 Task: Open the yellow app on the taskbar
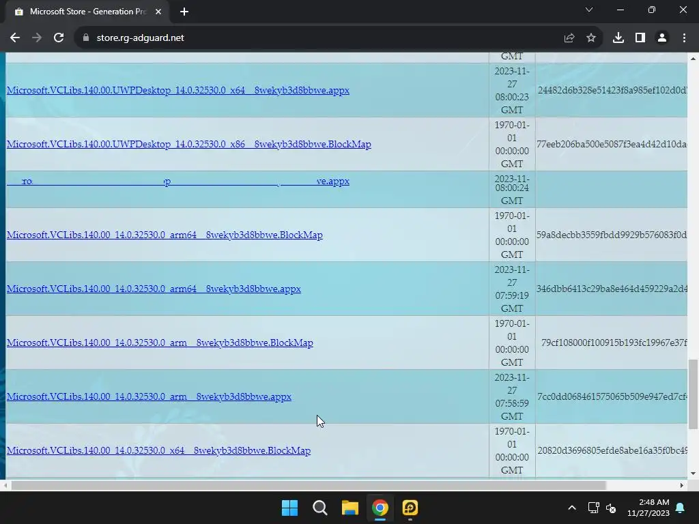tap(410, 508)
